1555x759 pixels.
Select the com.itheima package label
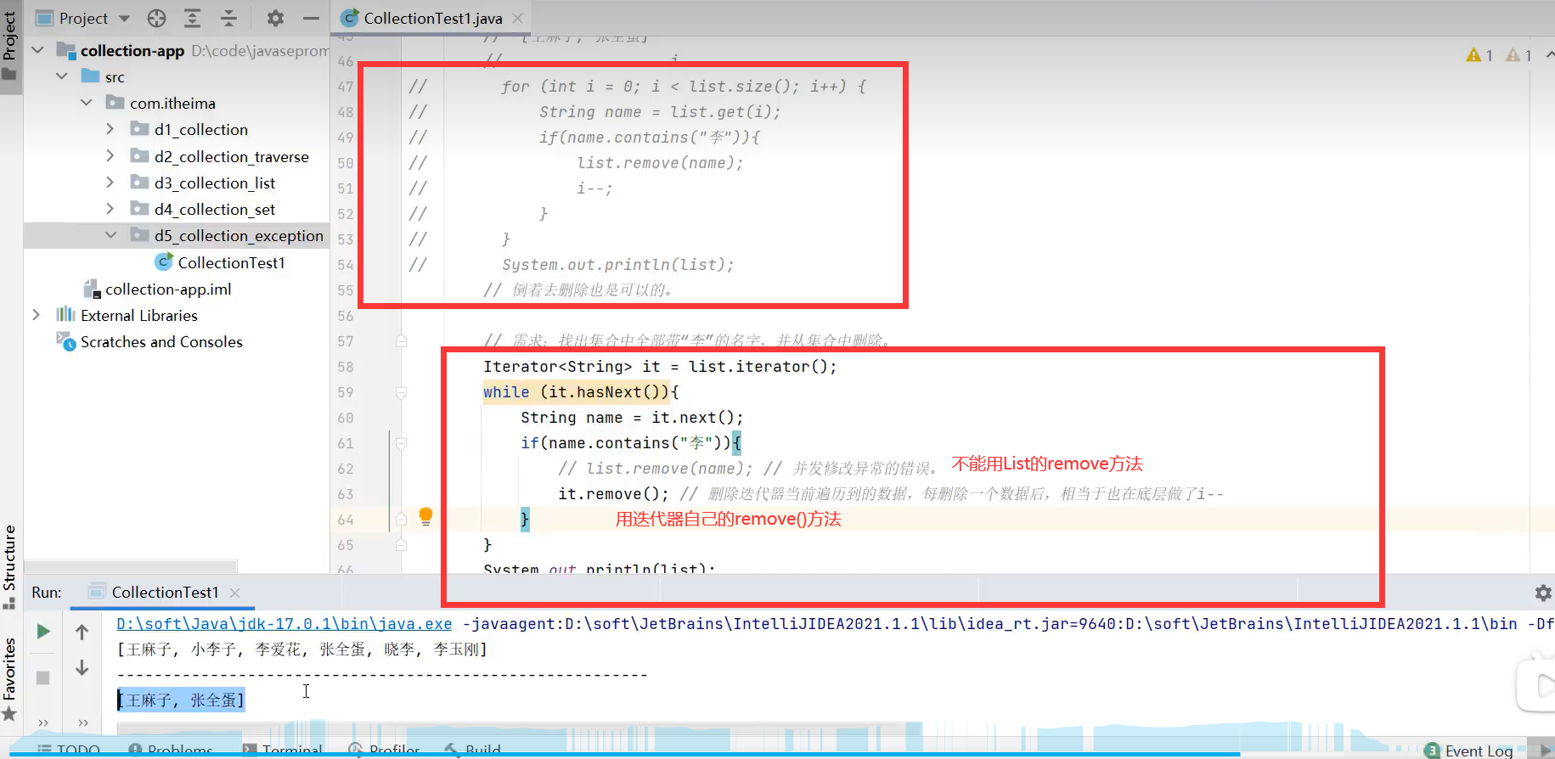pyautogui.click(x=172, y=103)
